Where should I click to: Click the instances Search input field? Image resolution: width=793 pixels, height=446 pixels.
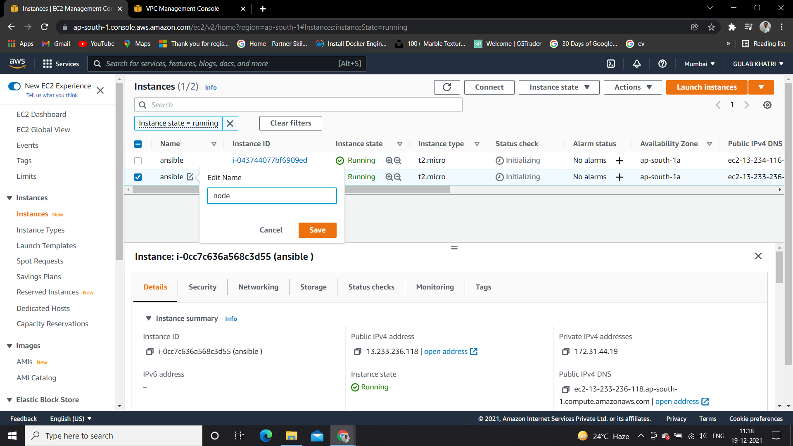click(x=297, y=104)
